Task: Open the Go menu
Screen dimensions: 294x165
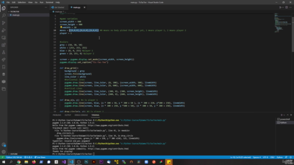Action: [36, 2]
